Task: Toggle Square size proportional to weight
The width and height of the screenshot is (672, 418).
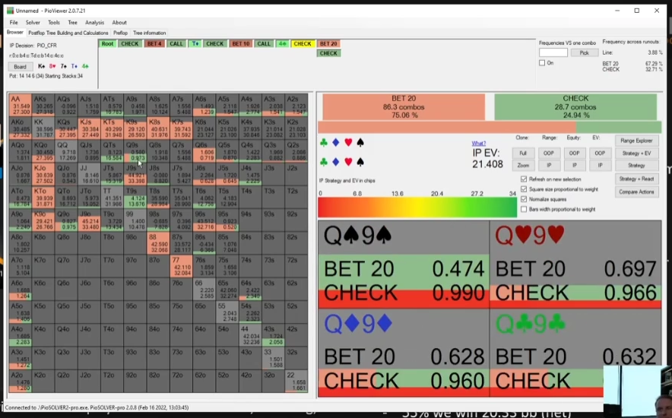Action: [524, 189]
